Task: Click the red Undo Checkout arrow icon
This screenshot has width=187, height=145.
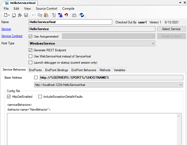Action: pyautogui.click(x=66, y=15)
